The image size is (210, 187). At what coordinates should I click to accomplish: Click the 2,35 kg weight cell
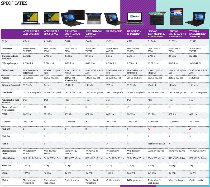point(27,165)
